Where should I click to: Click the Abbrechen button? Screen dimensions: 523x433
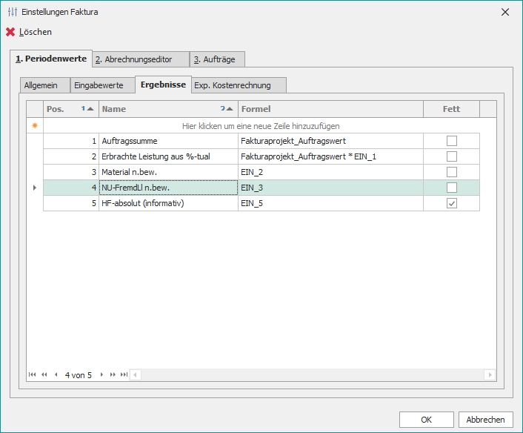[485, 420]
